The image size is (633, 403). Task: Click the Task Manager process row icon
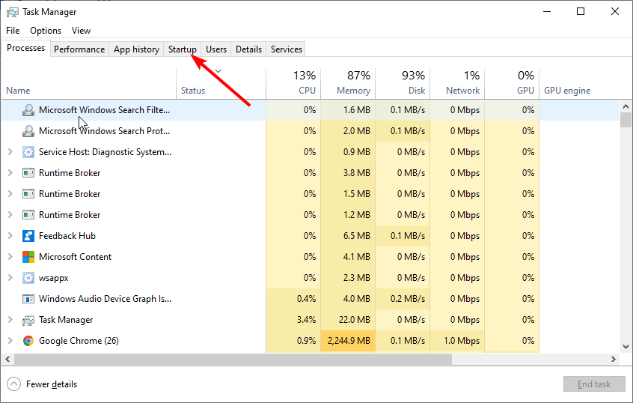tap(28, 320)
